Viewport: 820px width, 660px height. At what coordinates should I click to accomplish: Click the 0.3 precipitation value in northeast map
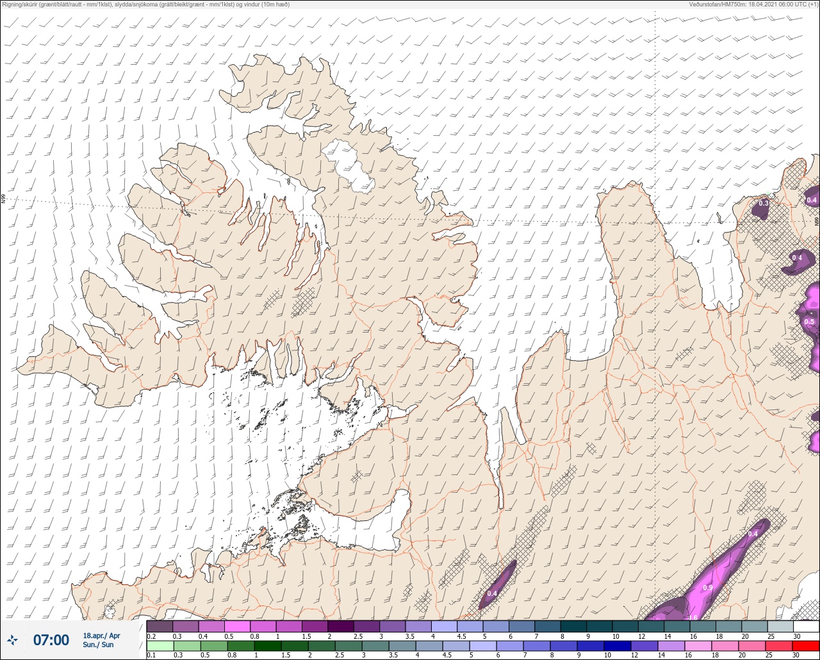click(764, 203)
